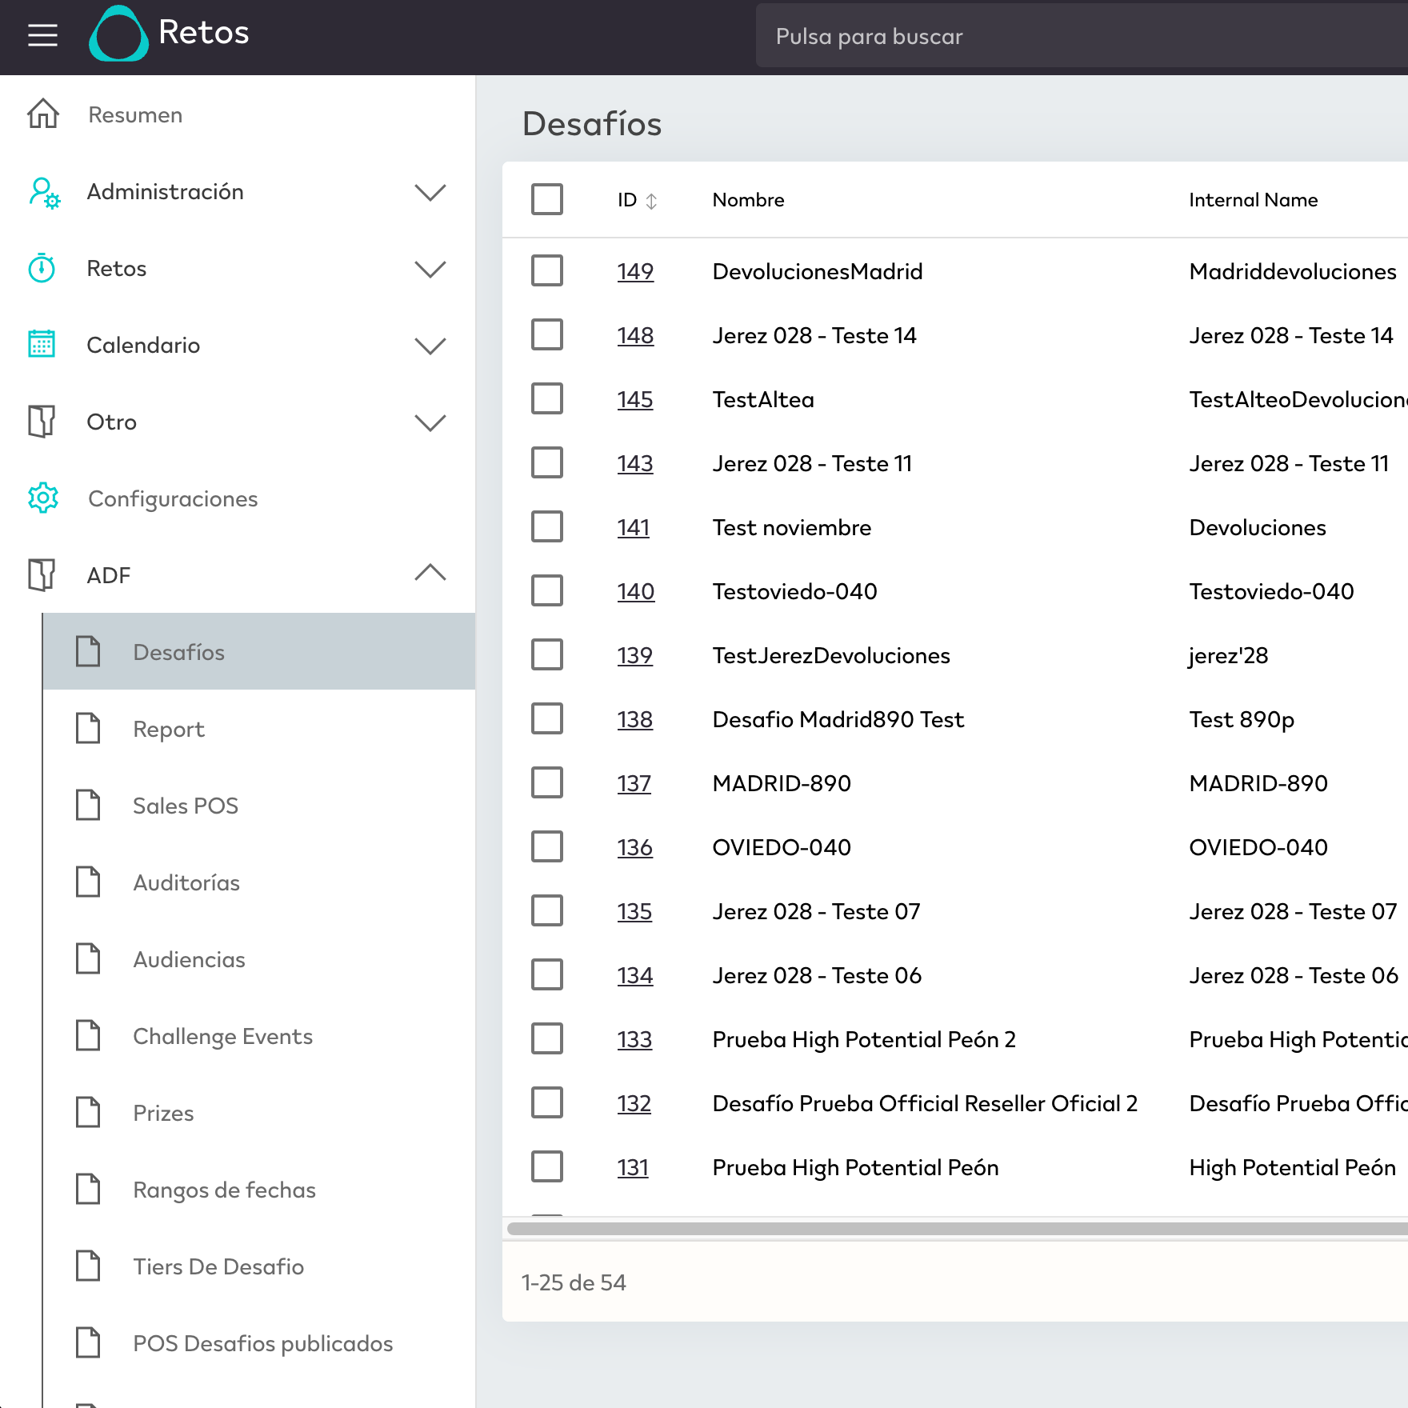Click the Retos stopwatch icon
Image resolution: width=1408 pixels, height=1408 pixels.
click(42, 269)
